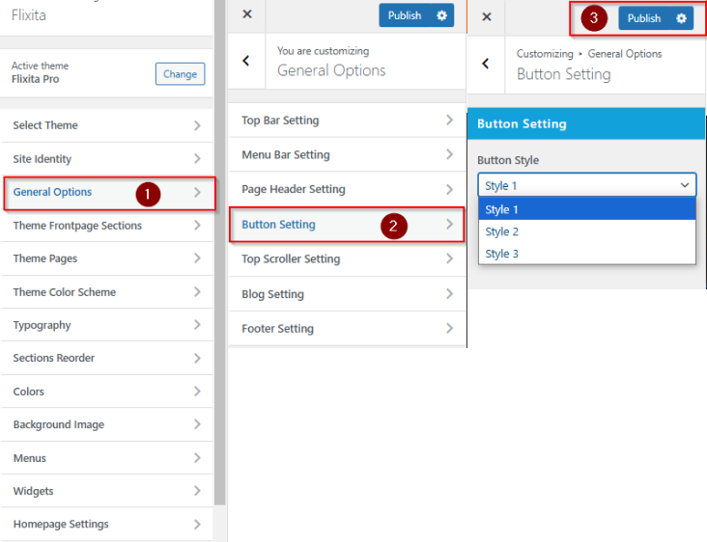Click the gear icon beside middle Publish button
This screenshot has height=542, width=707.
[x=442, y=15]
